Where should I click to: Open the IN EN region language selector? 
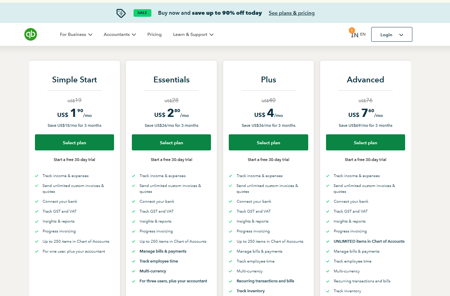tap(358, 35)
